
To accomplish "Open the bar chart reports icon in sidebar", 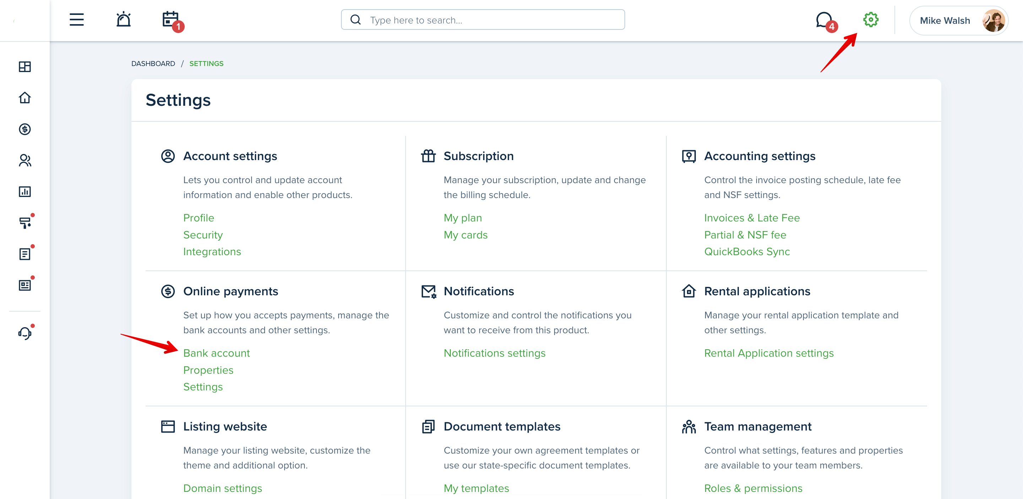I will [25, 192].
